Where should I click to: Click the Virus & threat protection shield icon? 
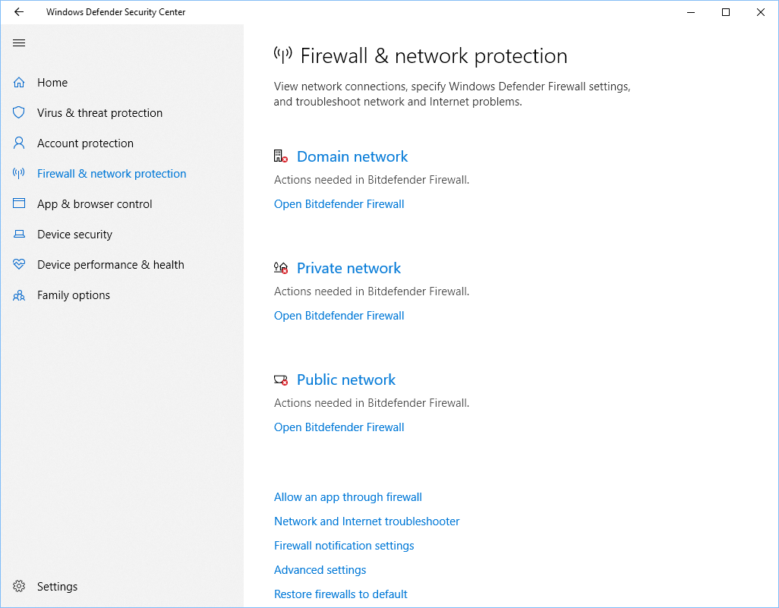coord(19,113)
